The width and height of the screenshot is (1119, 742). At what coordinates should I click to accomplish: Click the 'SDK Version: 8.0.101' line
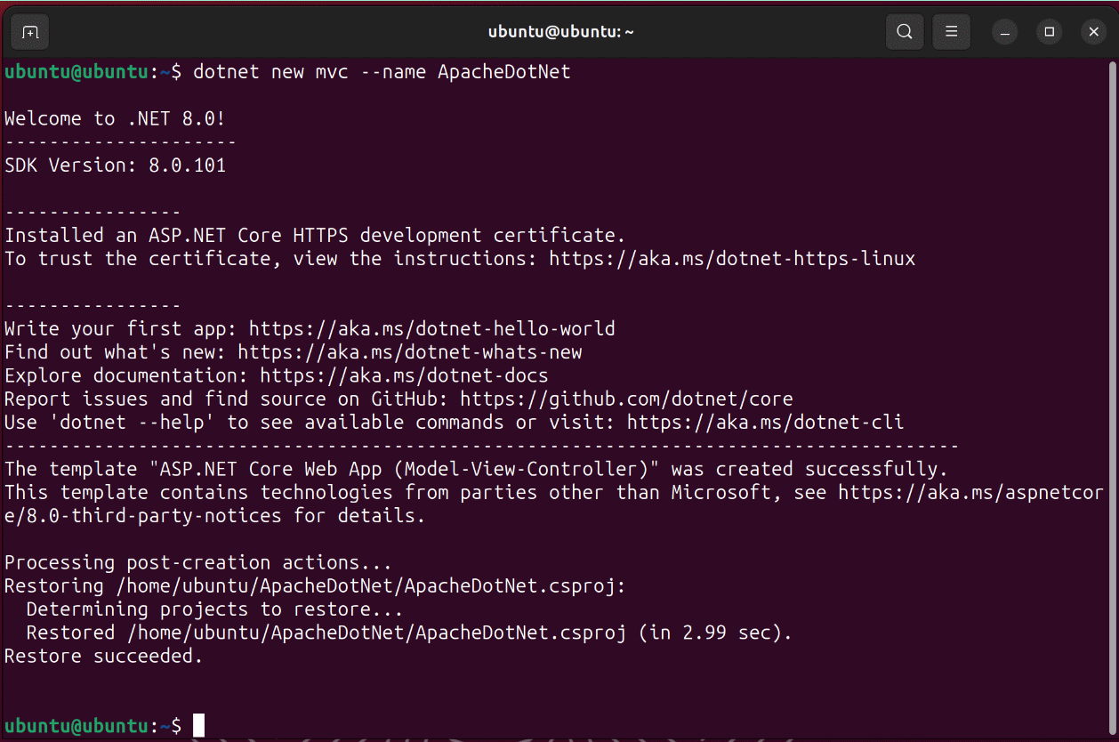point(115,165)
